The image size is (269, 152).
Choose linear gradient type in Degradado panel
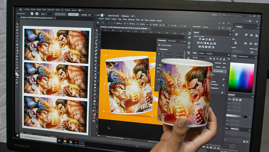(233, 99)
